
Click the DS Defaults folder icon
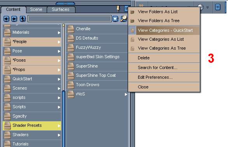coord(71,38)
